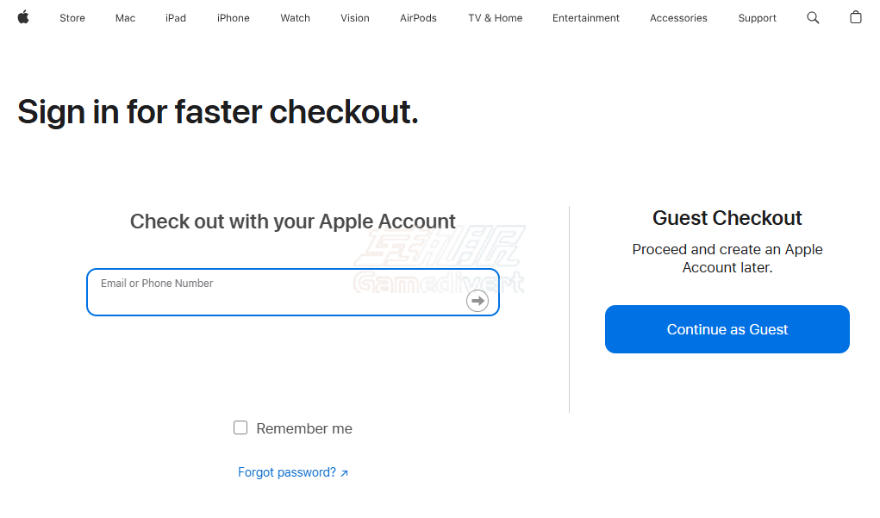This screenshot has width=880, height=518.
Task: Go to the Watch menu
Action: coord(296,18)
